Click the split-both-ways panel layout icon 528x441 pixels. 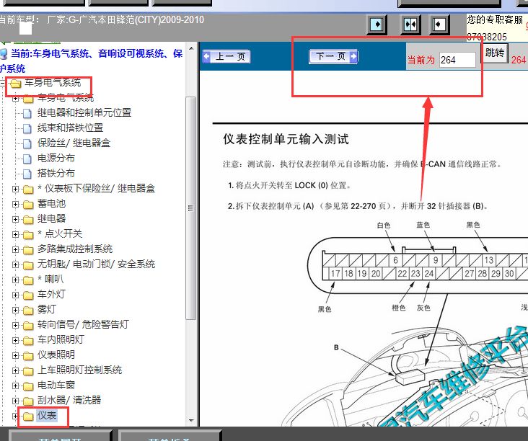coord(410,24)
